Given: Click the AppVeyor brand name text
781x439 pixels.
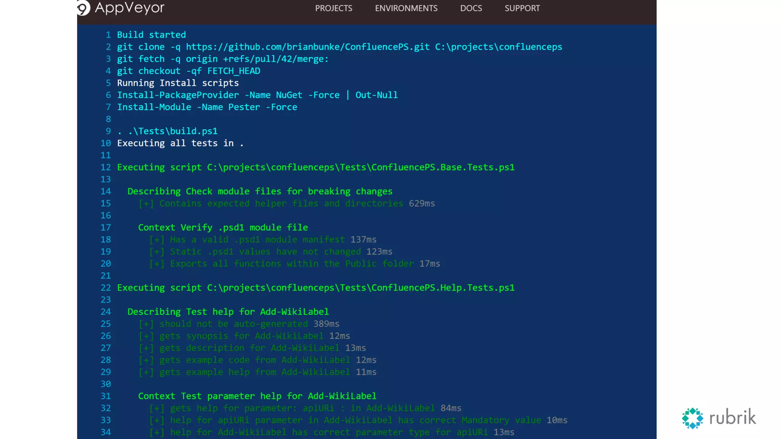Looking at the screenshot, I should [130, 8].
